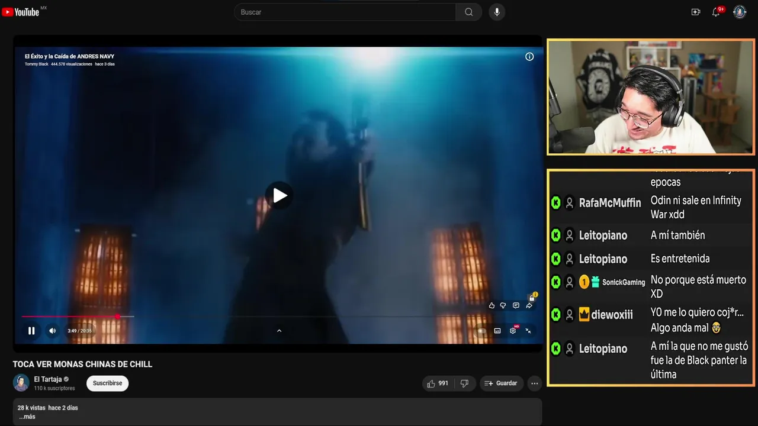Click the overlay title El Éxito y la Caída de ANDRES NAVY
Image resolution: width=758 pixels, height=426 pixels.
click(69, 56)
